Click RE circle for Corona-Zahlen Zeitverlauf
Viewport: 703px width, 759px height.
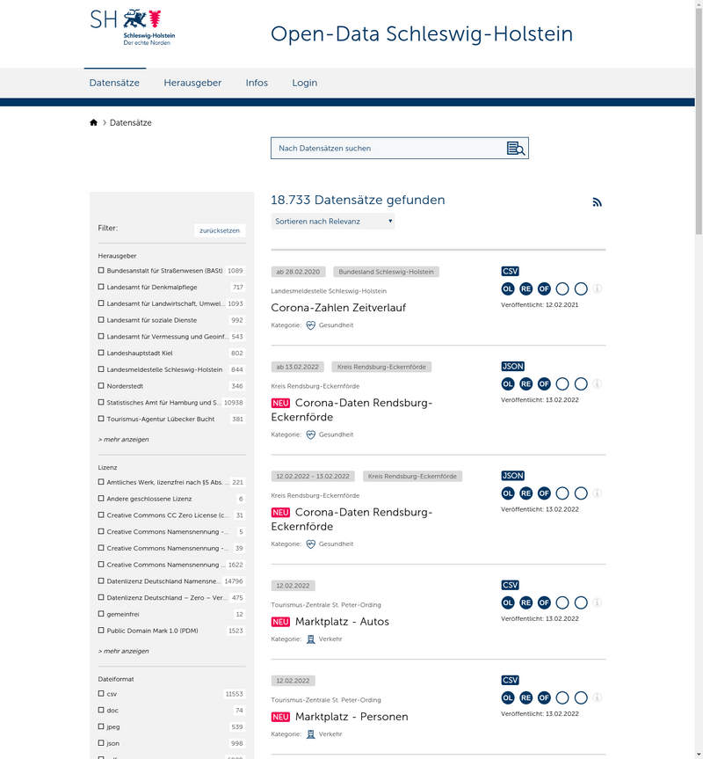(x=525, y=289)
